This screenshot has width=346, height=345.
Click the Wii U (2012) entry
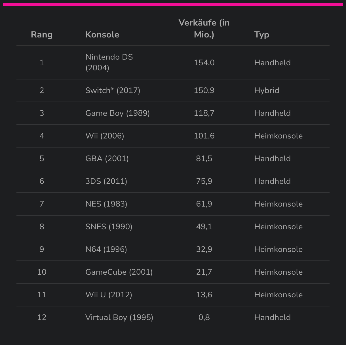click(x=109, y=295)
